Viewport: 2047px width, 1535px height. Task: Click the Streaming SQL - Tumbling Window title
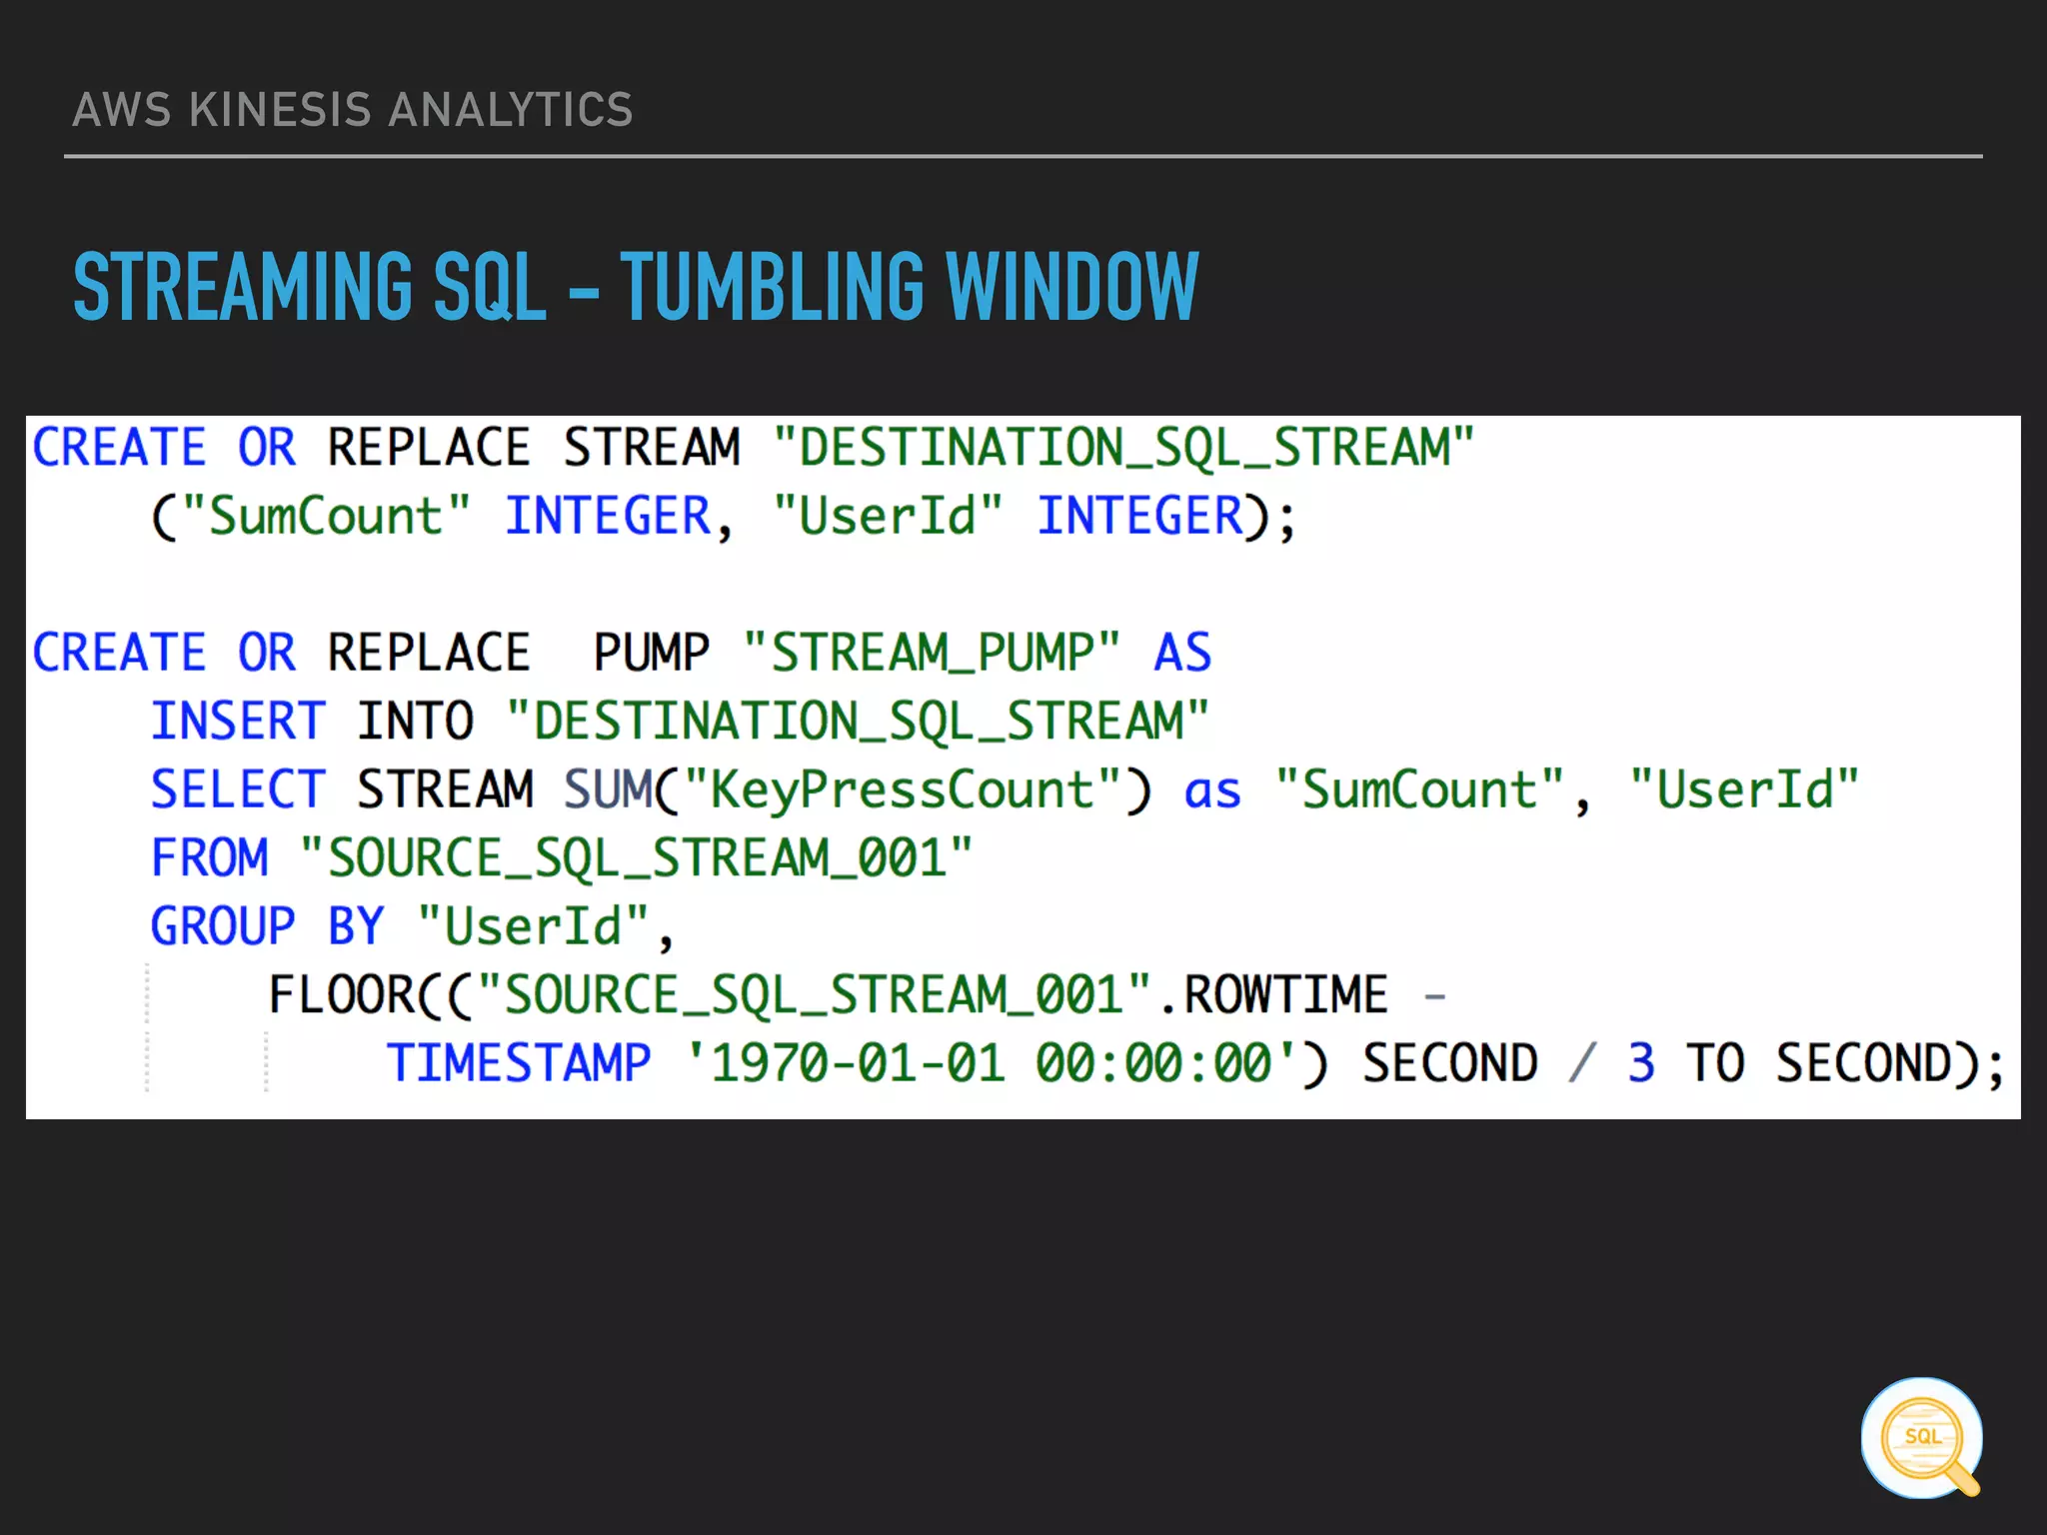(635, 287)
